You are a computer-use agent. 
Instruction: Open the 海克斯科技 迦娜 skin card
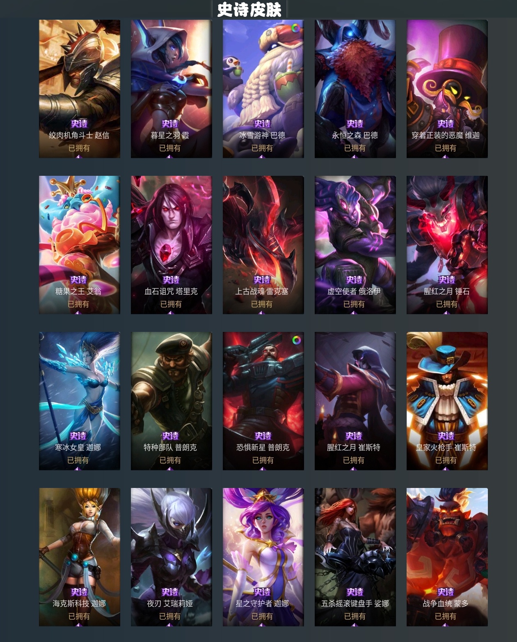(x=80, y=557)
